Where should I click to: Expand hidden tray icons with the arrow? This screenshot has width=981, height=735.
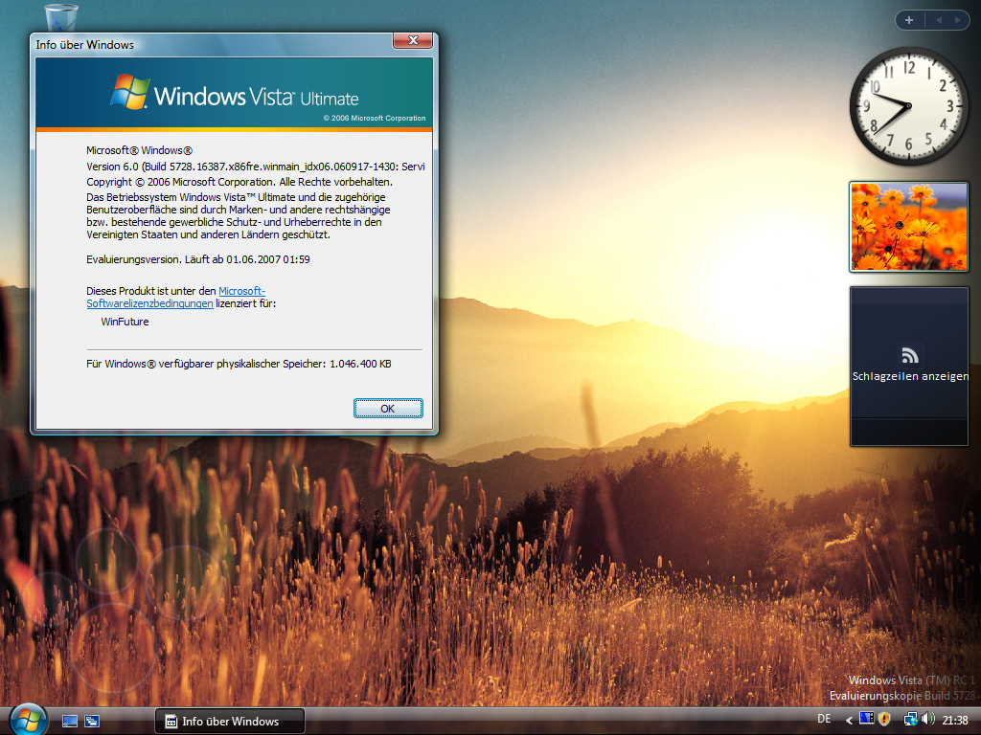(849, 721)
